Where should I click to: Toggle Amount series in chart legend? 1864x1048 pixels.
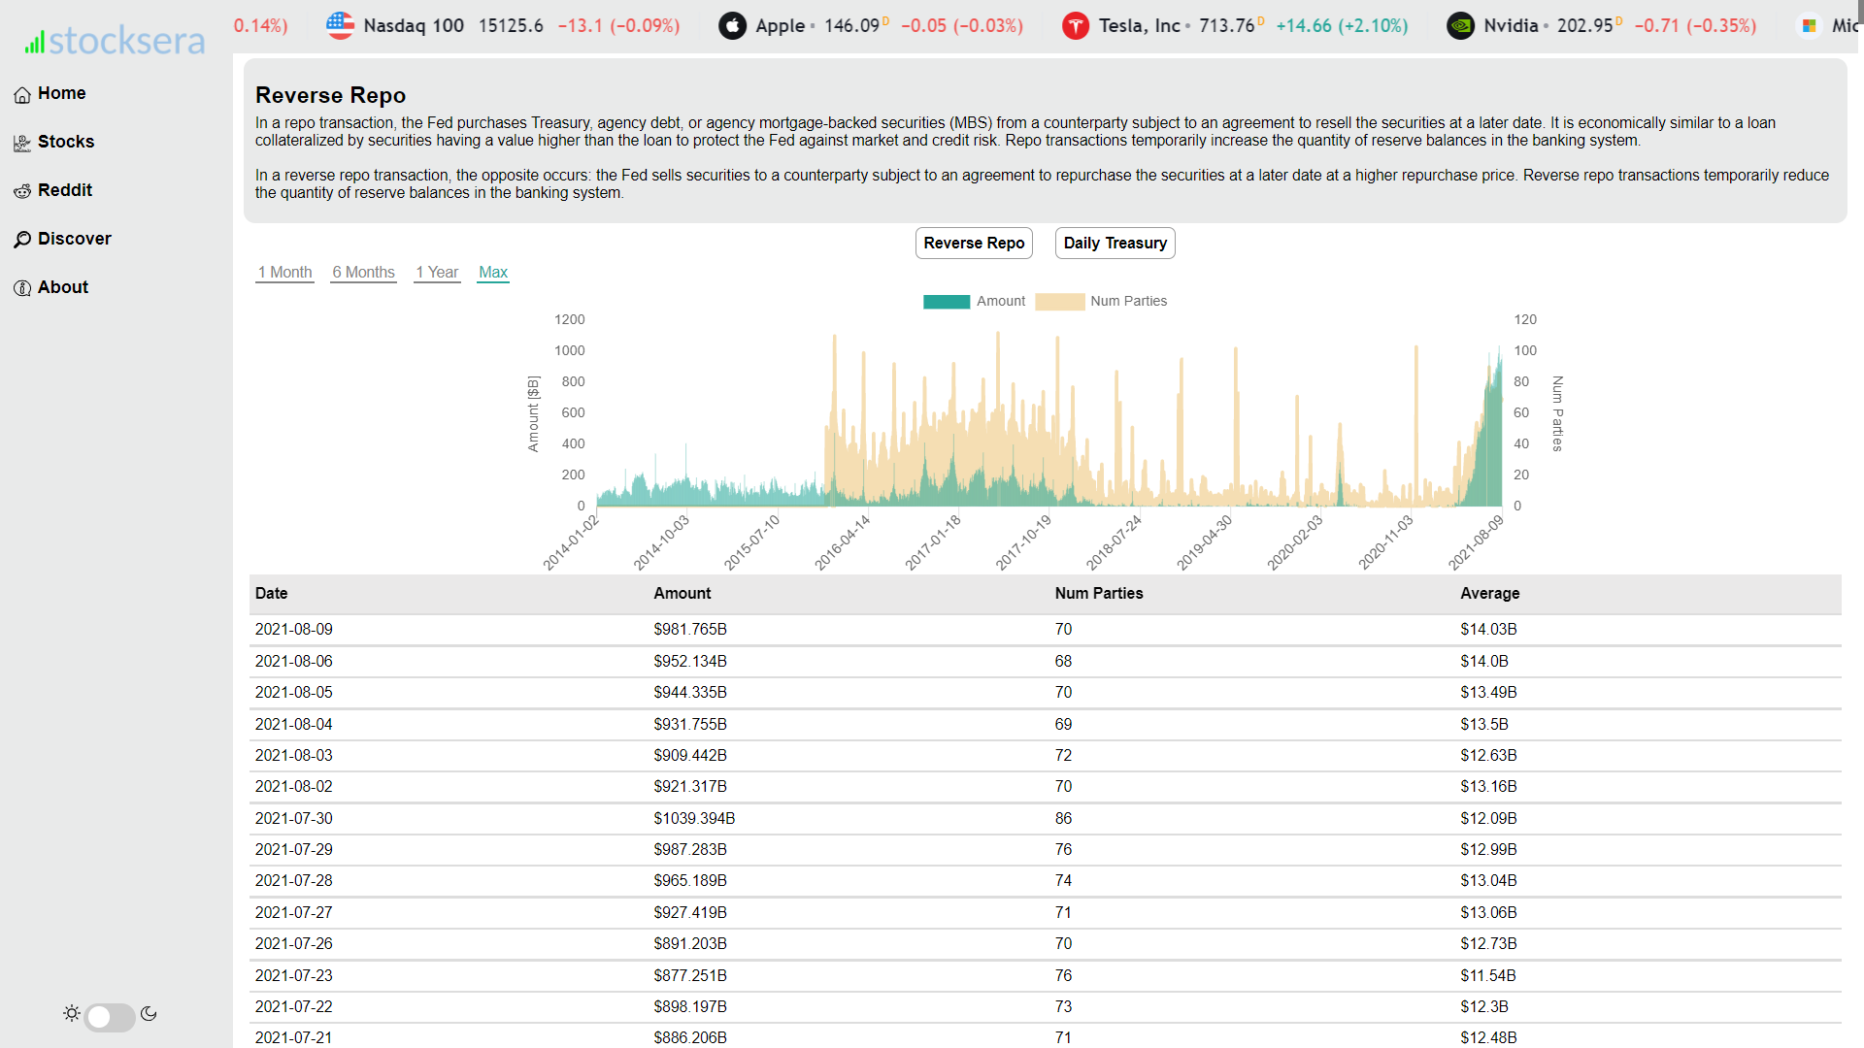974,302
